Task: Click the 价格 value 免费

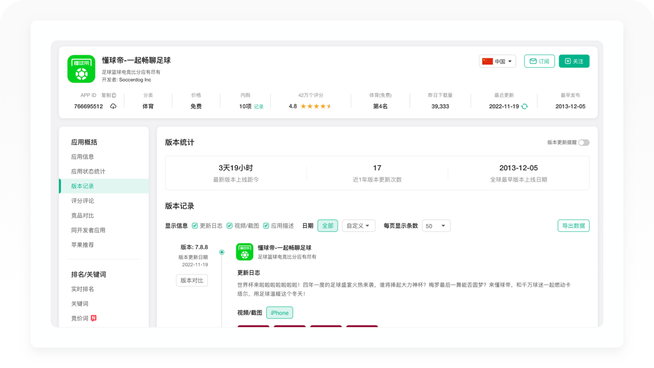Action: [196, 106]
